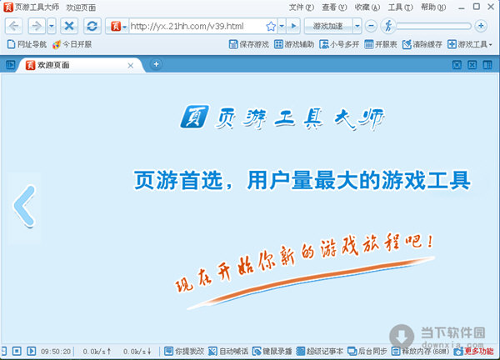Image resolution: width=500 pixels, height=360 pixels.
Task: Click 小号多开 toolbar item
Action: (339, 44)
